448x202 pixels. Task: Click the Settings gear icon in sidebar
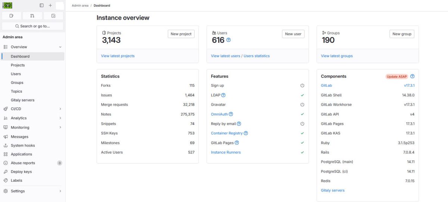[6, 191]
